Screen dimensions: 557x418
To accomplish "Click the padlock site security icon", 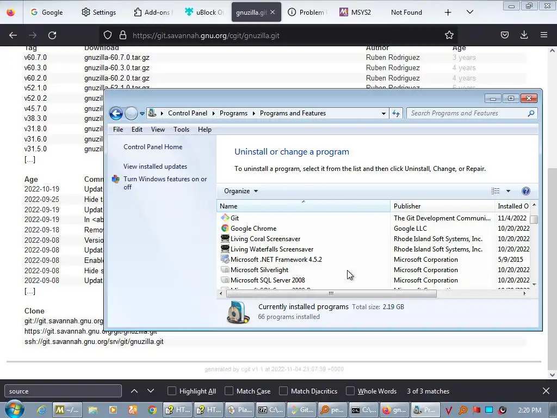I will 123,35.
